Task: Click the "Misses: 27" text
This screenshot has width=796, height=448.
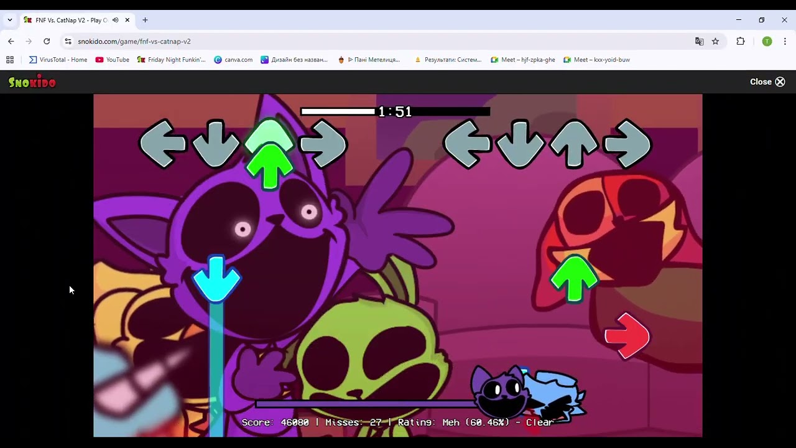Action: point(353,422)
